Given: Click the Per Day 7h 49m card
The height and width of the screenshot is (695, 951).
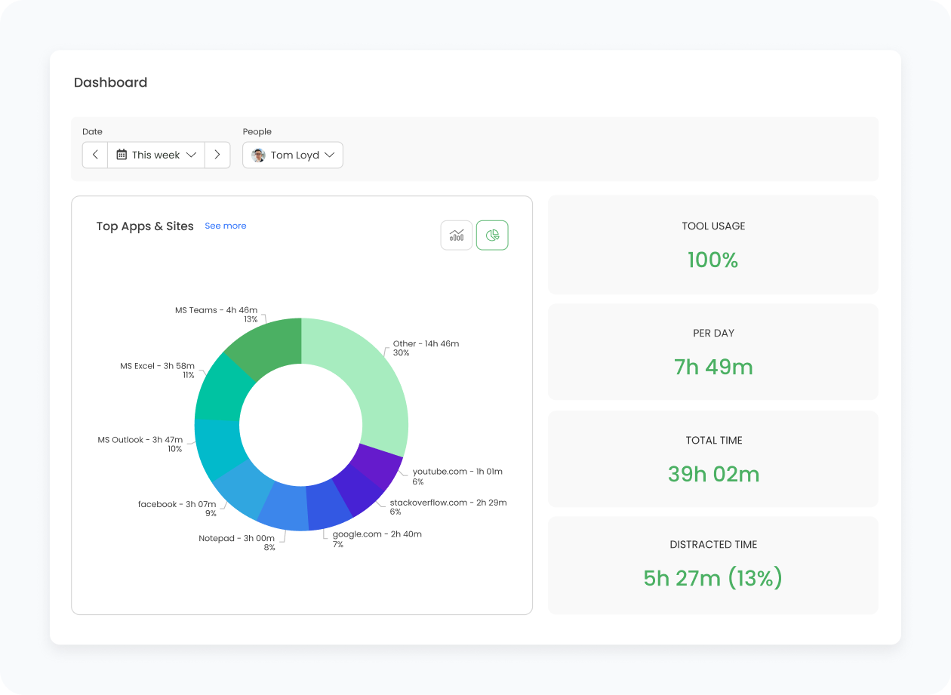Looking at the screenshot, I should 712,352.
